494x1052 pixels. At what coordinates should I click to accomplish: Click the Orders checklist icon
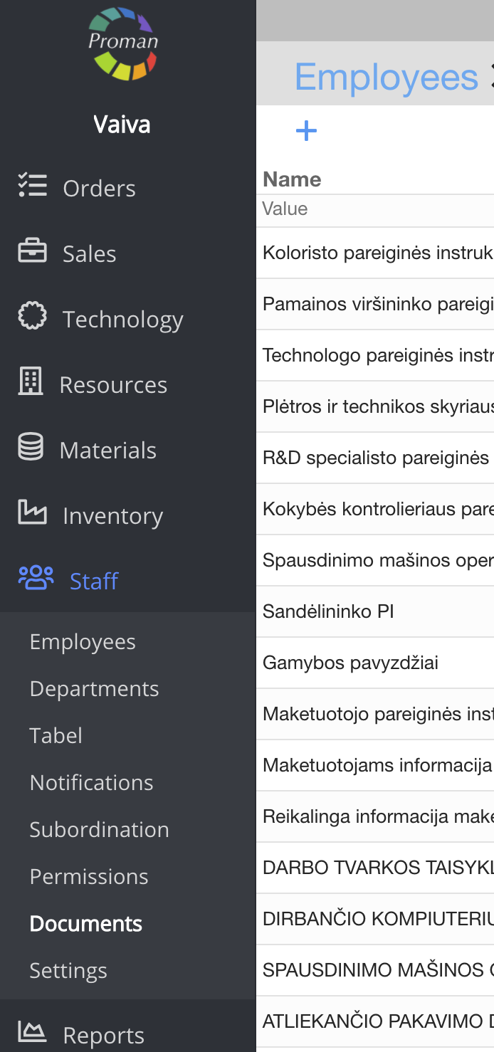pyautogui.click(x=32, y=186)
